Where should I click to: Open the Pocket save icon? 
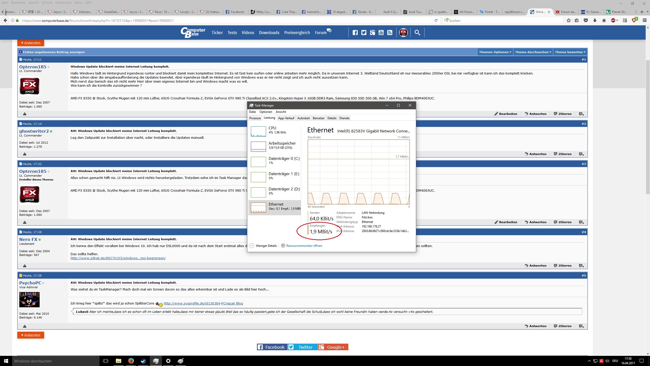(x=586, y=21)
